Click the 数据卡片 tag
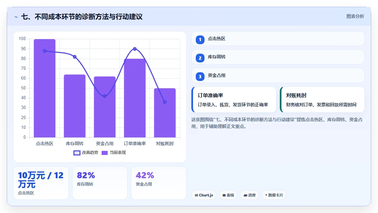 pos(274,195)
